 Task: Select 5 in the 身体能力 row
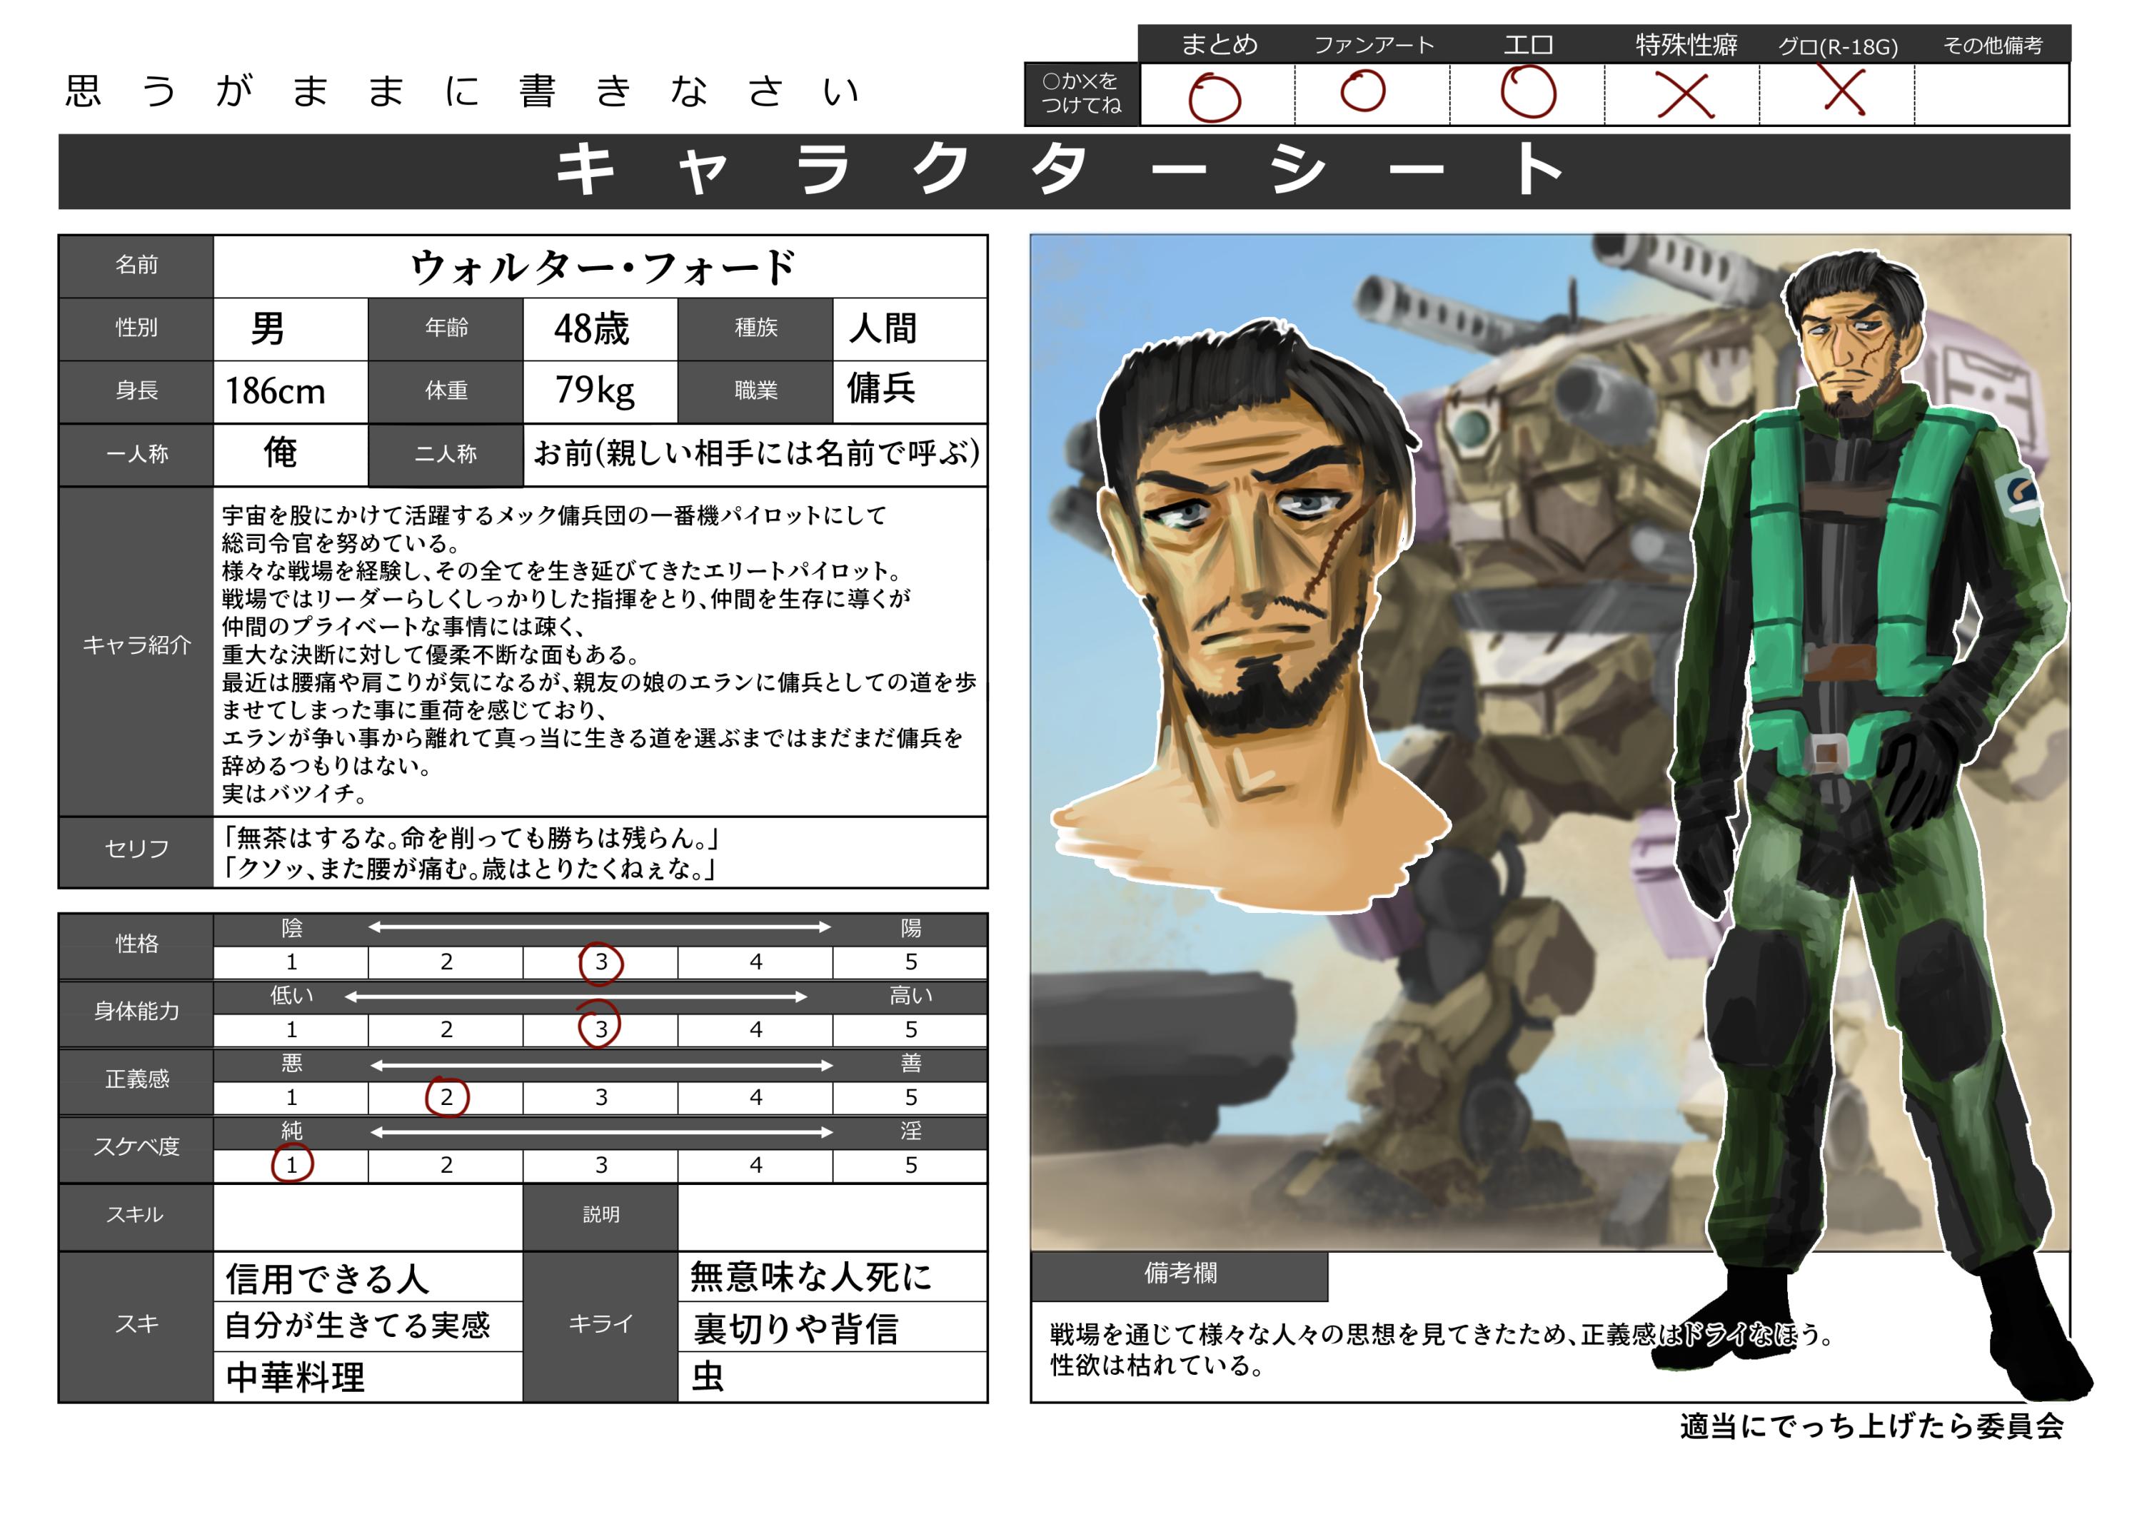pos(910,1029)
